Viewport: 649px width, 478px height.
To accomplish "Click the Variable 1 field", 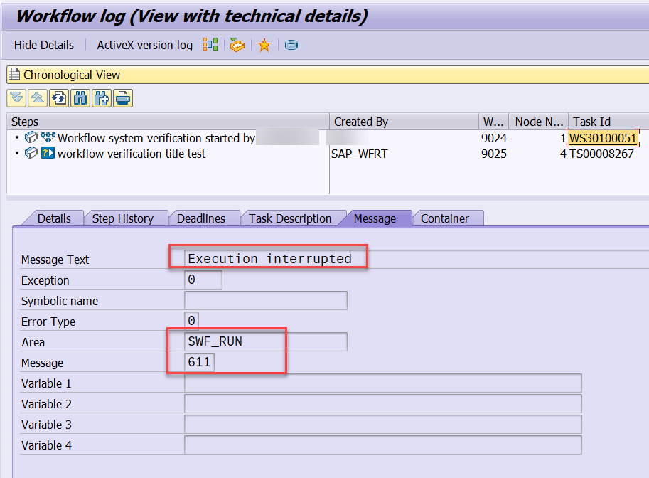I will tap(383, 383).
